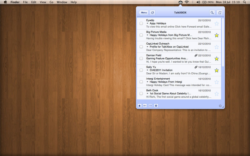Image resolution: width=250 pixels, height=156 pixels.
Task: Click the 'TalkXBOX' popup title
Action: (x=180, y=12)
